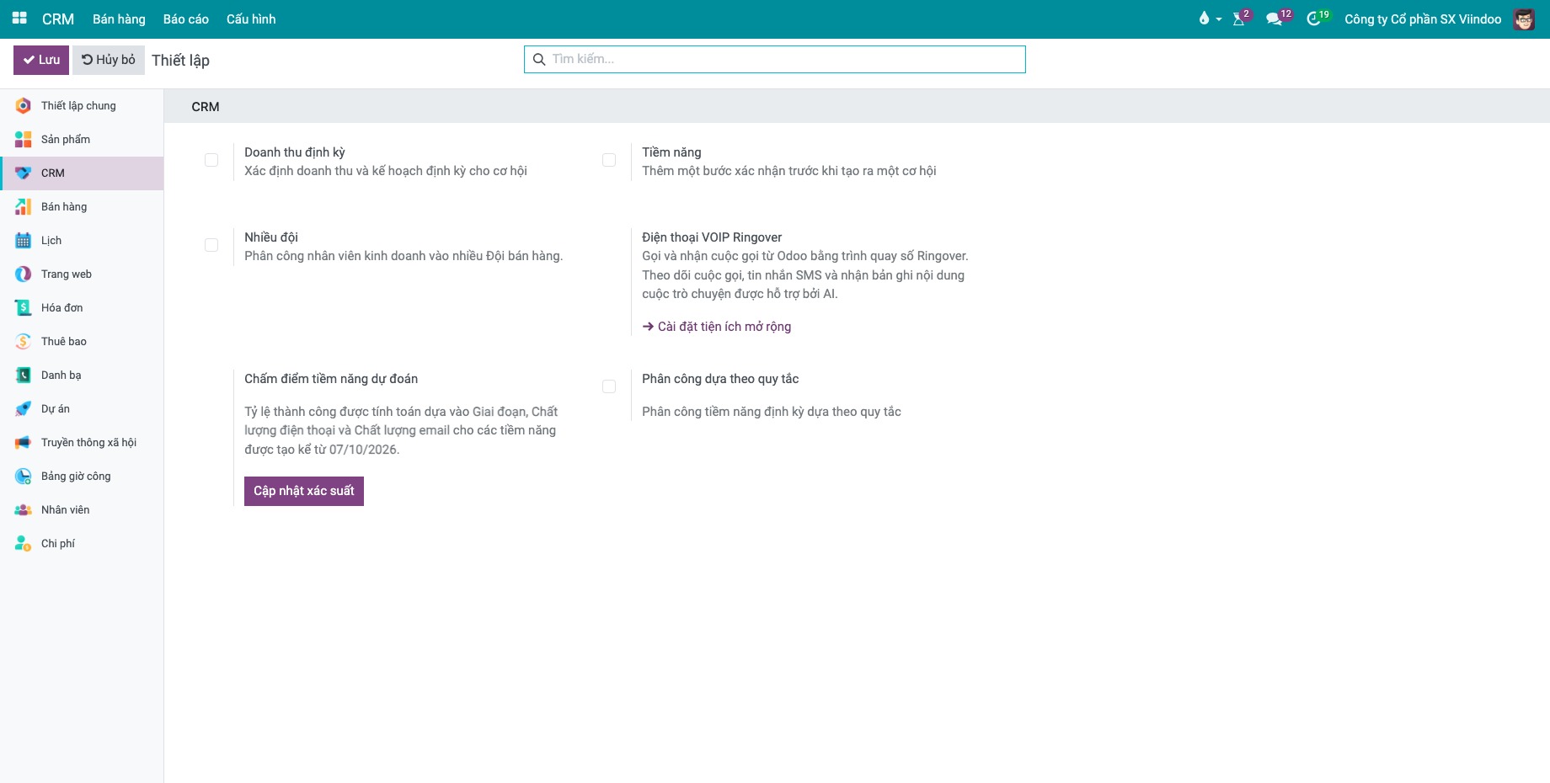This screenshot has height=783, width=1550.
Task: Open the Cấu hình menu
Action: [x=251, y=19]
